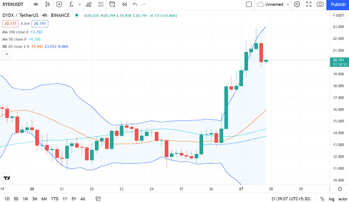Open the Unnamed layout cloud save
This screenshot has width=349, height=202.
pos(270,4)
